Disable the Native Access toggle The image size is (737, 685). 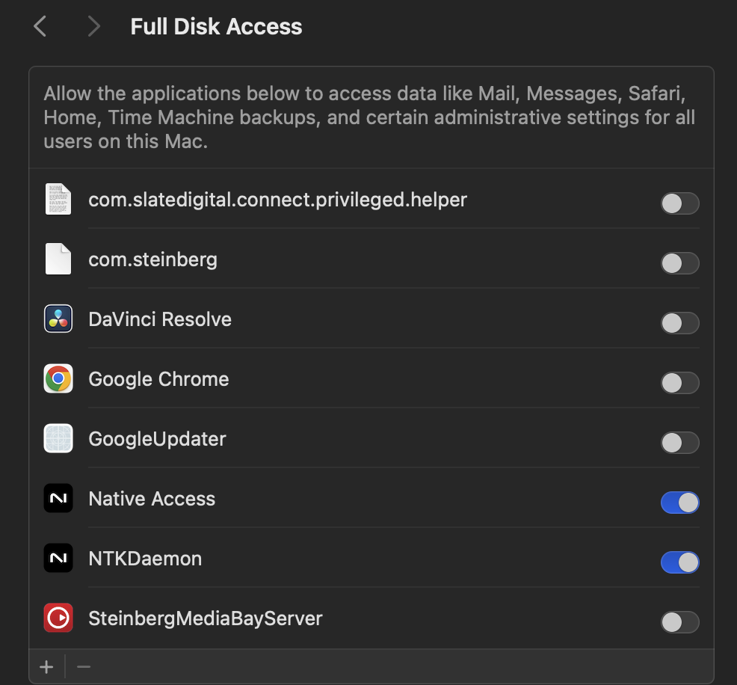click(x=680, y=503)
